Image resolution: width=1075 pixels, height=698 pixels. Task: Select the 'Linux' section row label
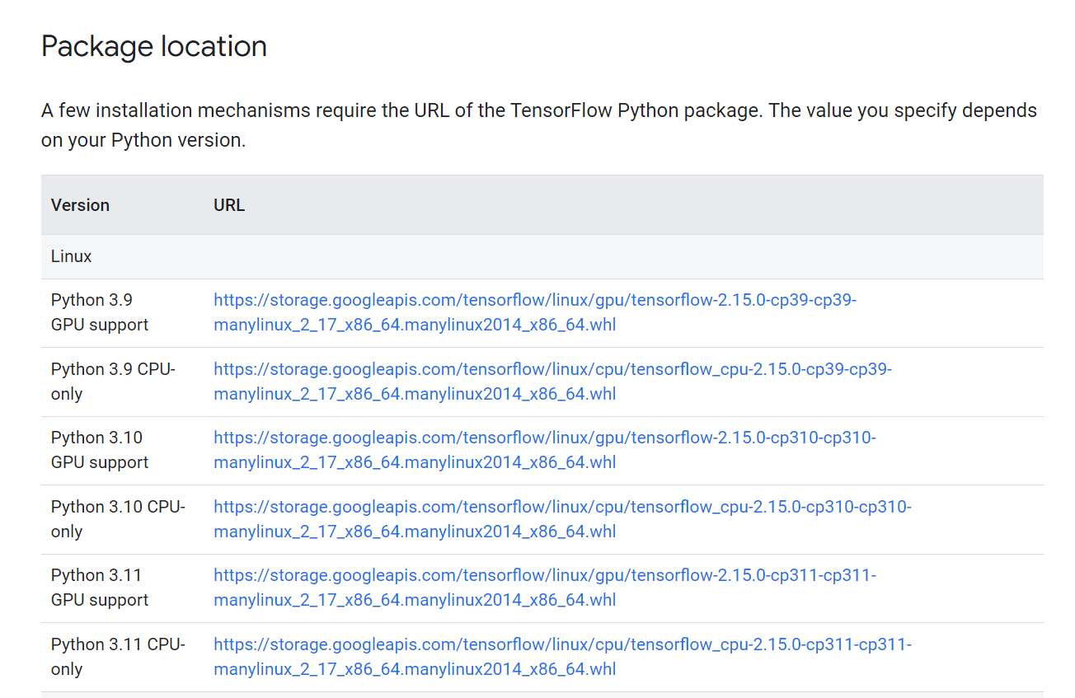tap(72, 256)
